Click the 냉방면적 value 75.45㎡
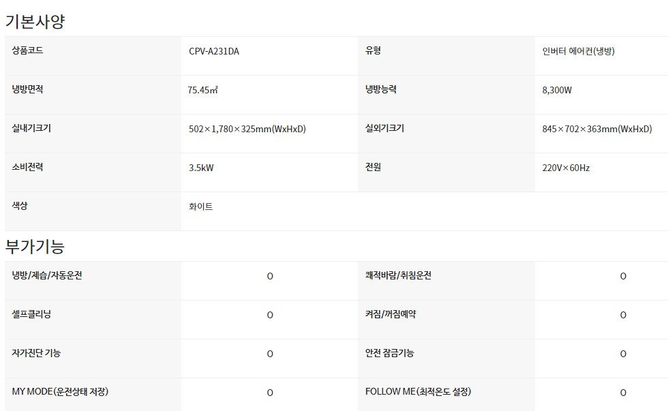The image size is (668, 411). (203, 90)
